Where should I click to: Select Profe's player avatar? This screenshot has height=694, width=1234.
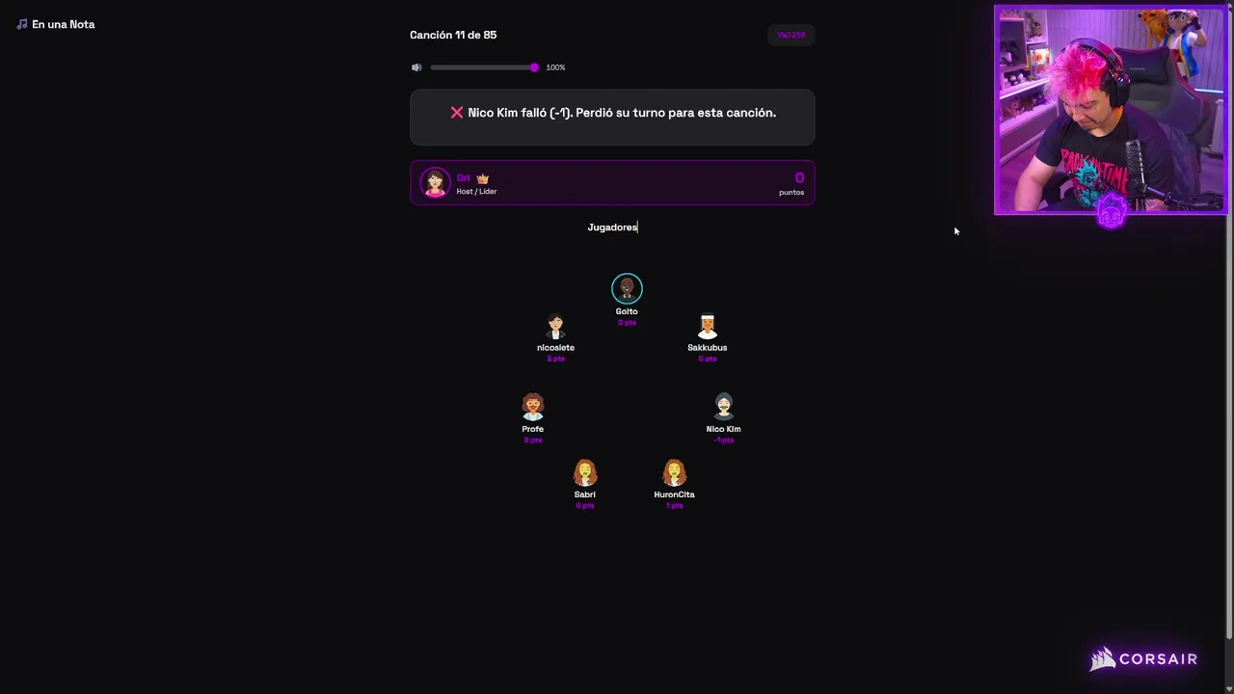point(533,407)
